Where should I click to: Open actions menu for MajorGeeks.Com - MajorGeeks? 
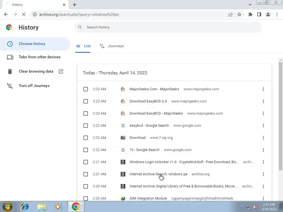point(263,89)
